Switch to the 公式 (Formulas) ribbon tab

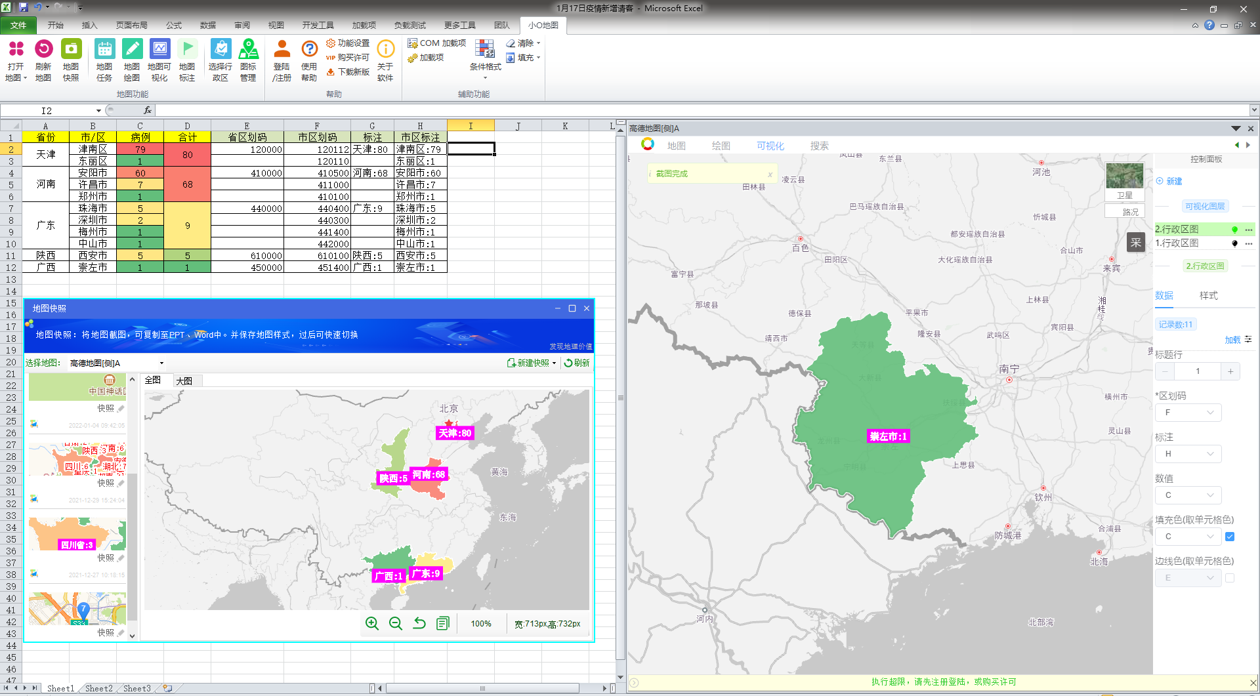point(174,25)
